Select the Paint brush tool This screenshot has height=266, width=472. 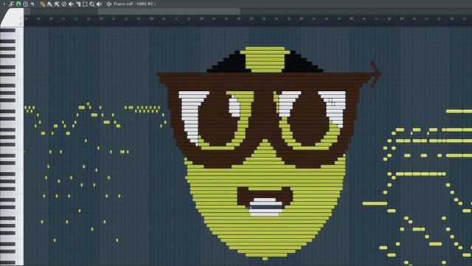click(49, 4)
